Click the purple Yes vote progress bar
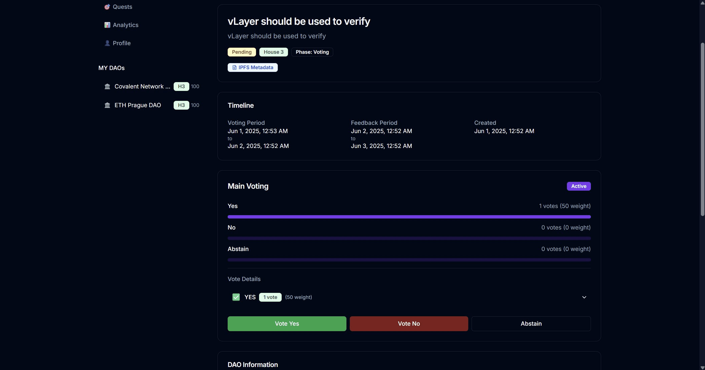This screenshot has height=370, width=705. coord(409,217)
